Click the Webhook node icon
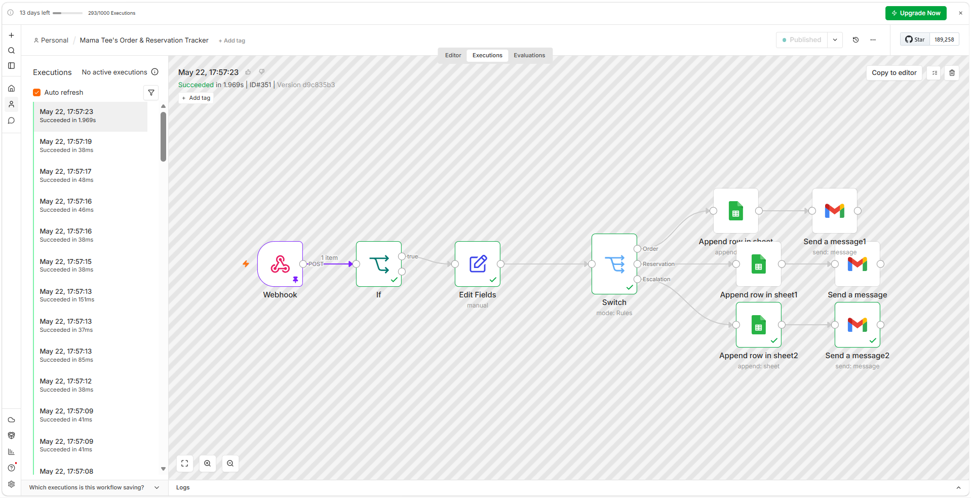Viewport: 971px width, 498px height. point(280,264)
